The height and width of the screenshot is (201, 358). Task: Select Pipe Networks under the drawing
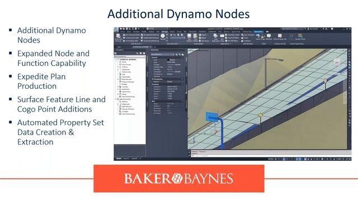coord(127,79)
